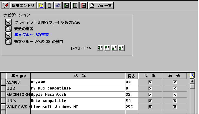
Task: Click the table scrollbar up arrow
Action: pos(192,81)
